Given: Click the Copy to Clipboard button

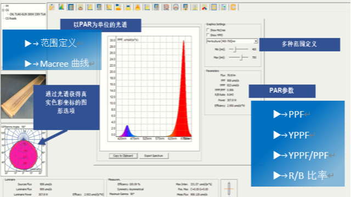Looking at the screenshot, I should click(x=123, y=155).
